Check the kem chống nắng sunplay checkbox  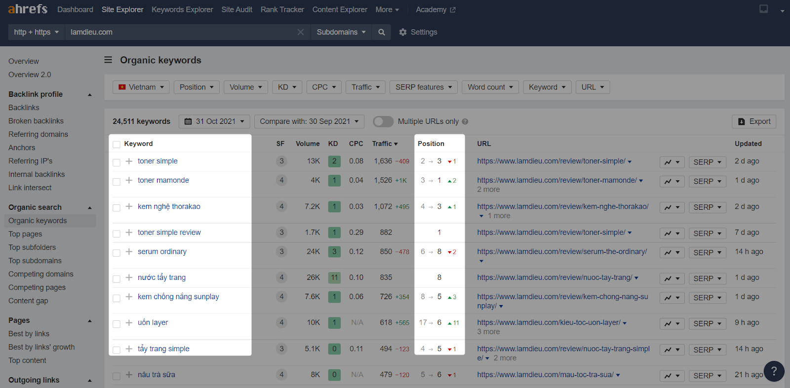point(117,298)
